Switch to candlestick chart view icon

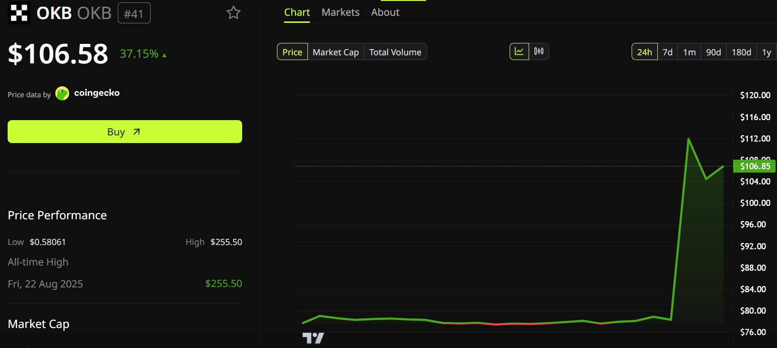click(539, 51)
